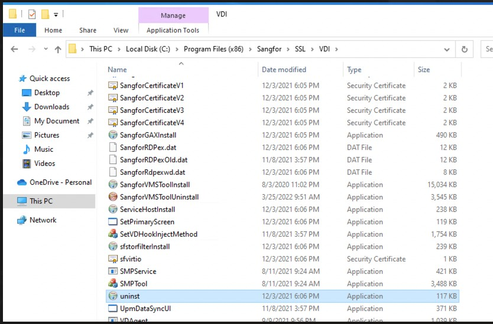Viewport: 493px width, 324px height.
Task: Click the SangforCertificateV1 certificate icon
Action: point(112,86)
